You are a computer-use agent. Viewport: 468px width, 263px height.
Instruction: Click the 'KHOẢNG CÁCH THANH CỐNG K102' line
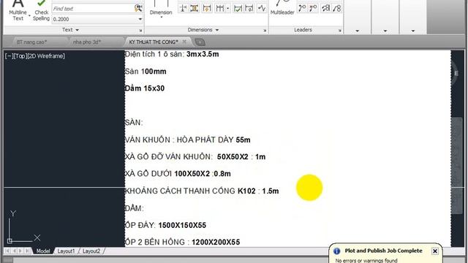pyautogui.click(x=202, y=191)
